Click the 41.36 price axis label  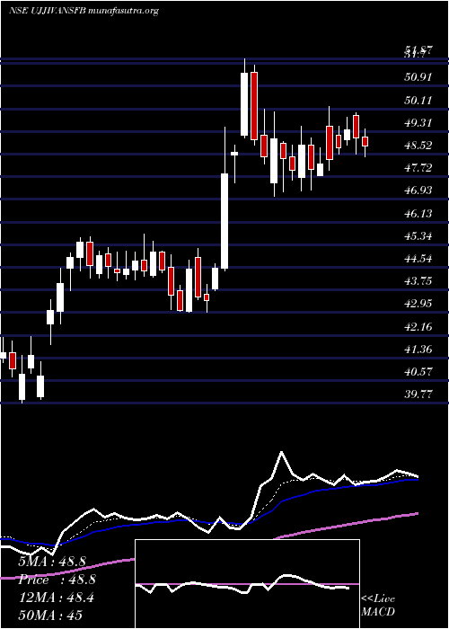[418, 349]
